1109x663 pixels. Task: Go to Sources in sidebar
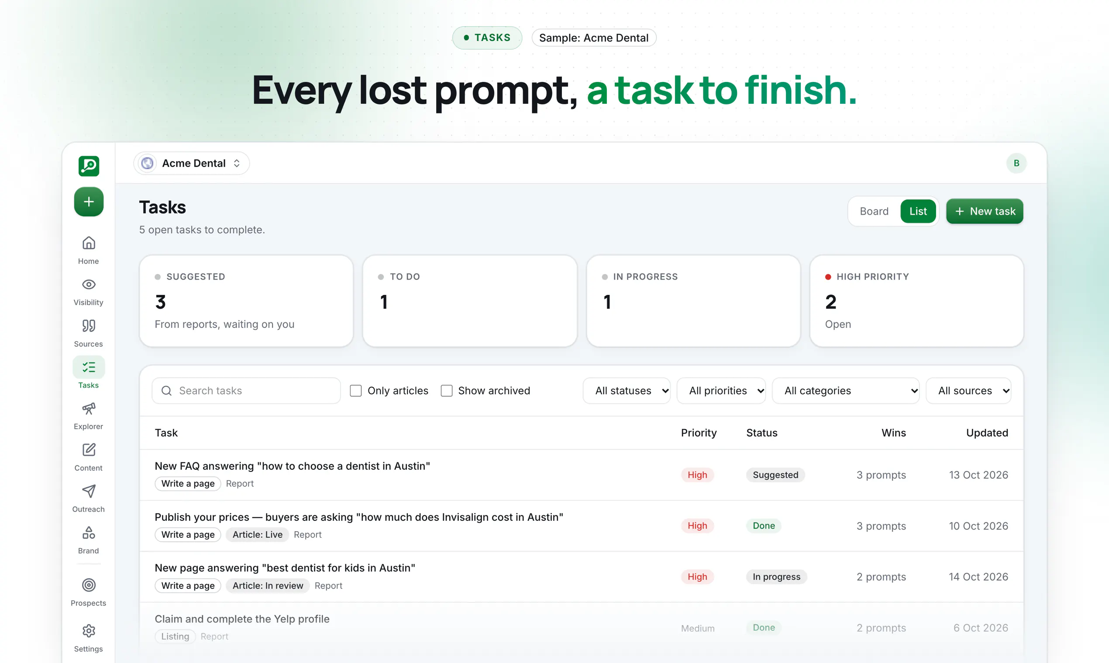[89, 333]
